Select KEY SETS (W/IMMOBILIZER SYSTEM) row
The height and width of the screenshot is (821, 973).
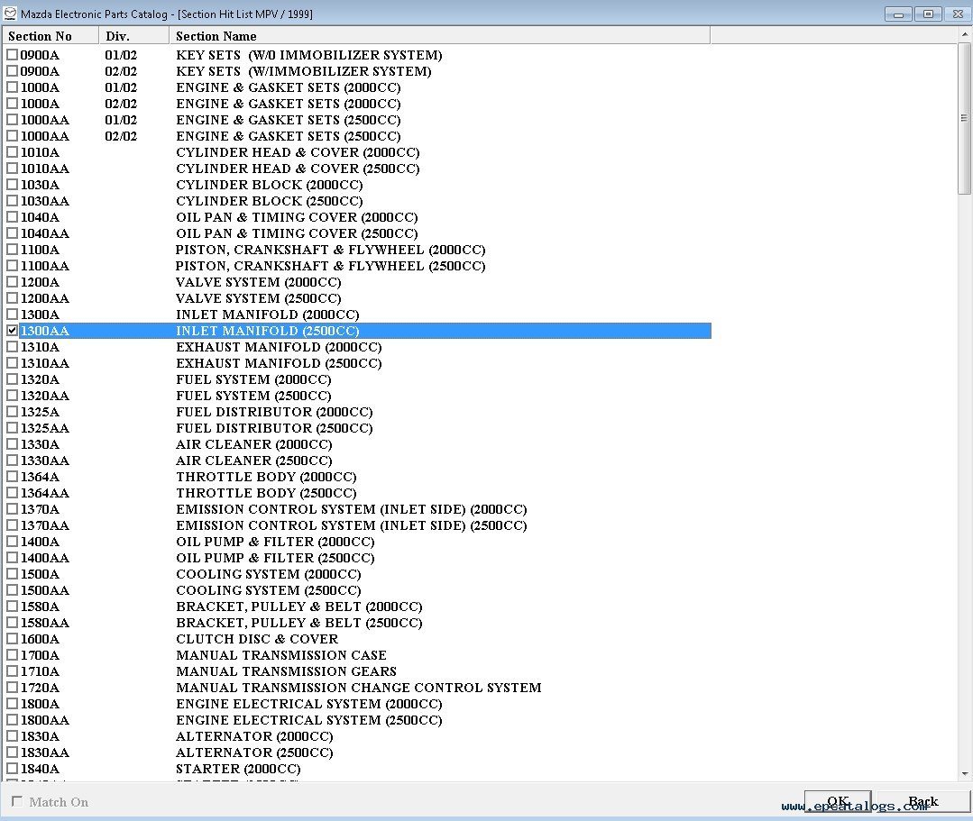point(357,71)
